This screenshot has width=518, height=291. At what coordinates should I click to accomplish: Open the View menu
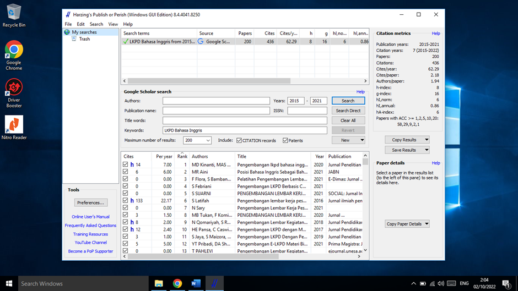[x=113, y=24]
